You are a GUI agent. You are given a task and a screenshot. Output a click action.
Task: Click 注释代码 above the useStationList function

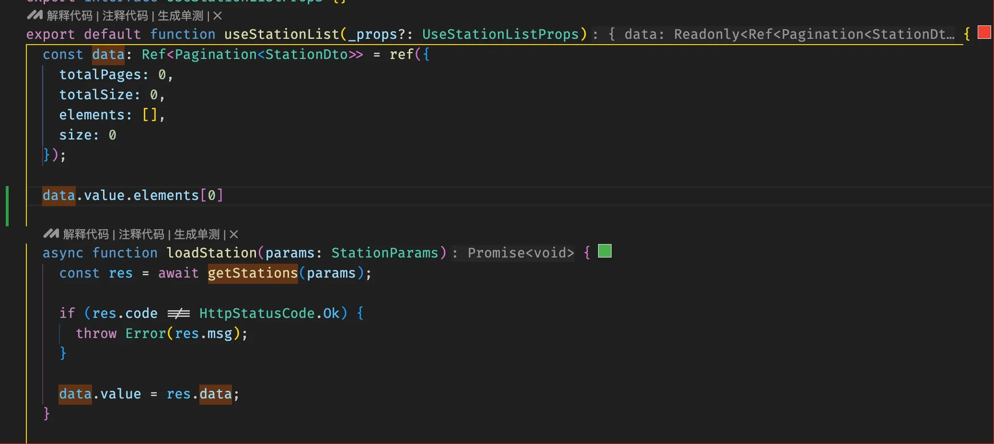pos(125,16)
